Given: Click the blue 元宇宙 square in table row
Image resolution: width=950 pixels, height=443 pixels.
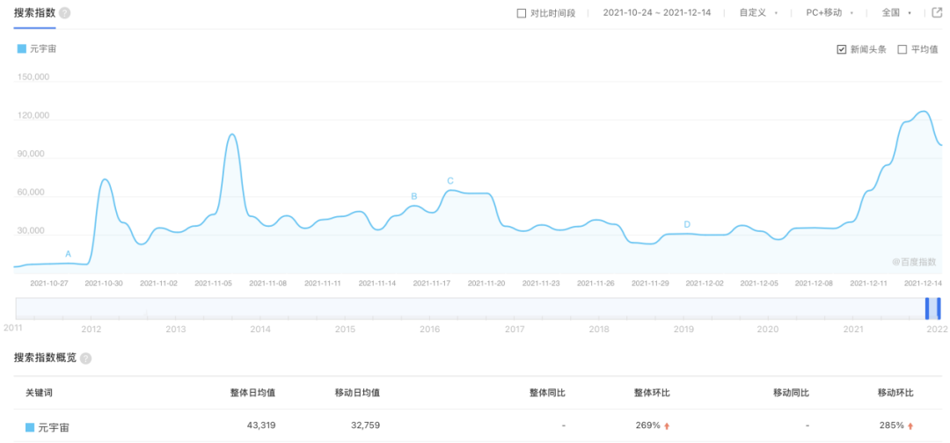Looking at the screenshot, I should point(30,427).
